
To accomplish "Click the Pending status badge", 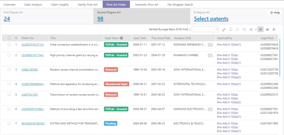I will click(111, 124).
